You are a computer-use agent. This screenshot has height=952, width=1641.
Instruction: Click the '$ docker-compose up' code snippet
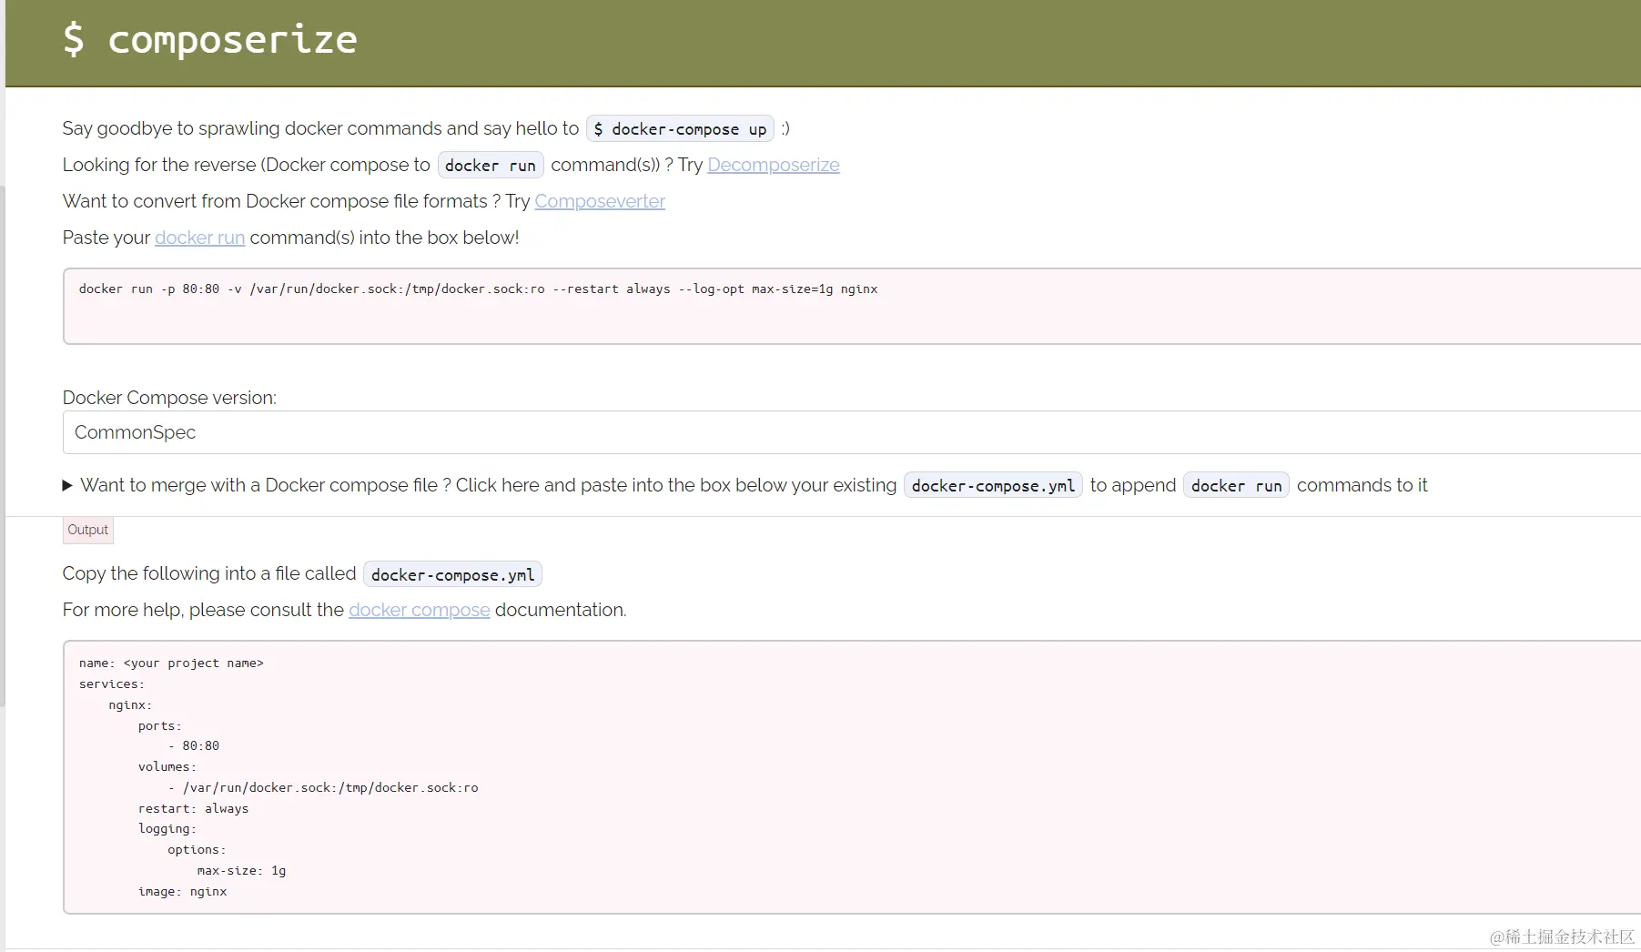point(680,129)
